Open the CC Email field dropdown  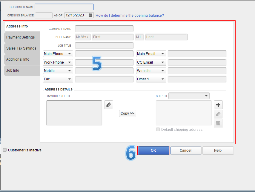(x=162, y=62)
